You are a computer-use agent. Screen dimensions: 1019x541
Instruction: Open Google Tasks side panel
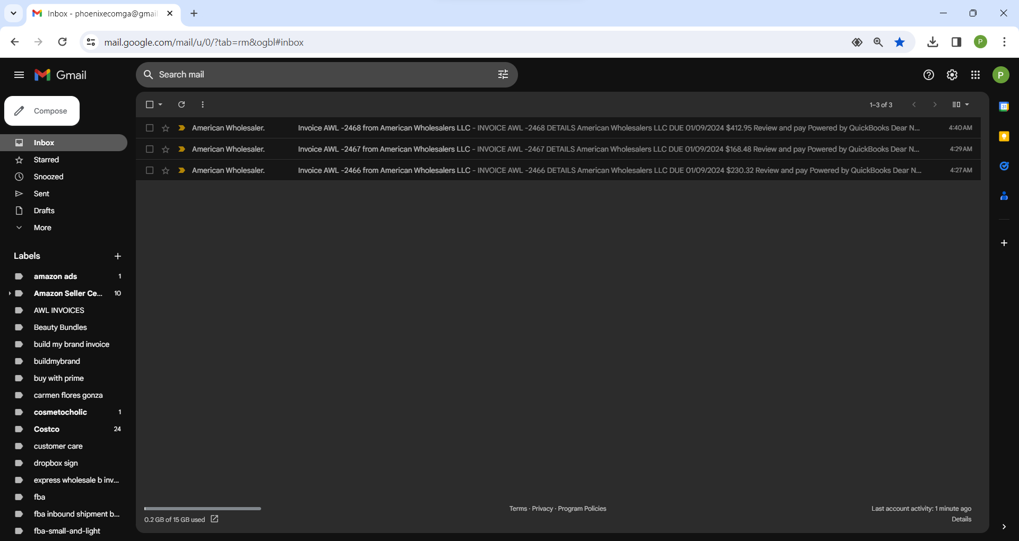tap(1004, 166)
